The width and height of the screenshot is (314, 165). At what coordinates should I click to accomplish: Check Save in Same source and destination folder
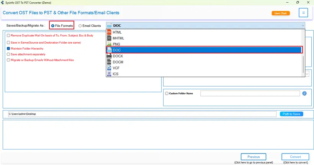coord(8,42)
